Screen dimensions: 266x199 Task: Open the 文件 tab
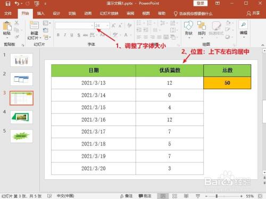pos(8,13)
